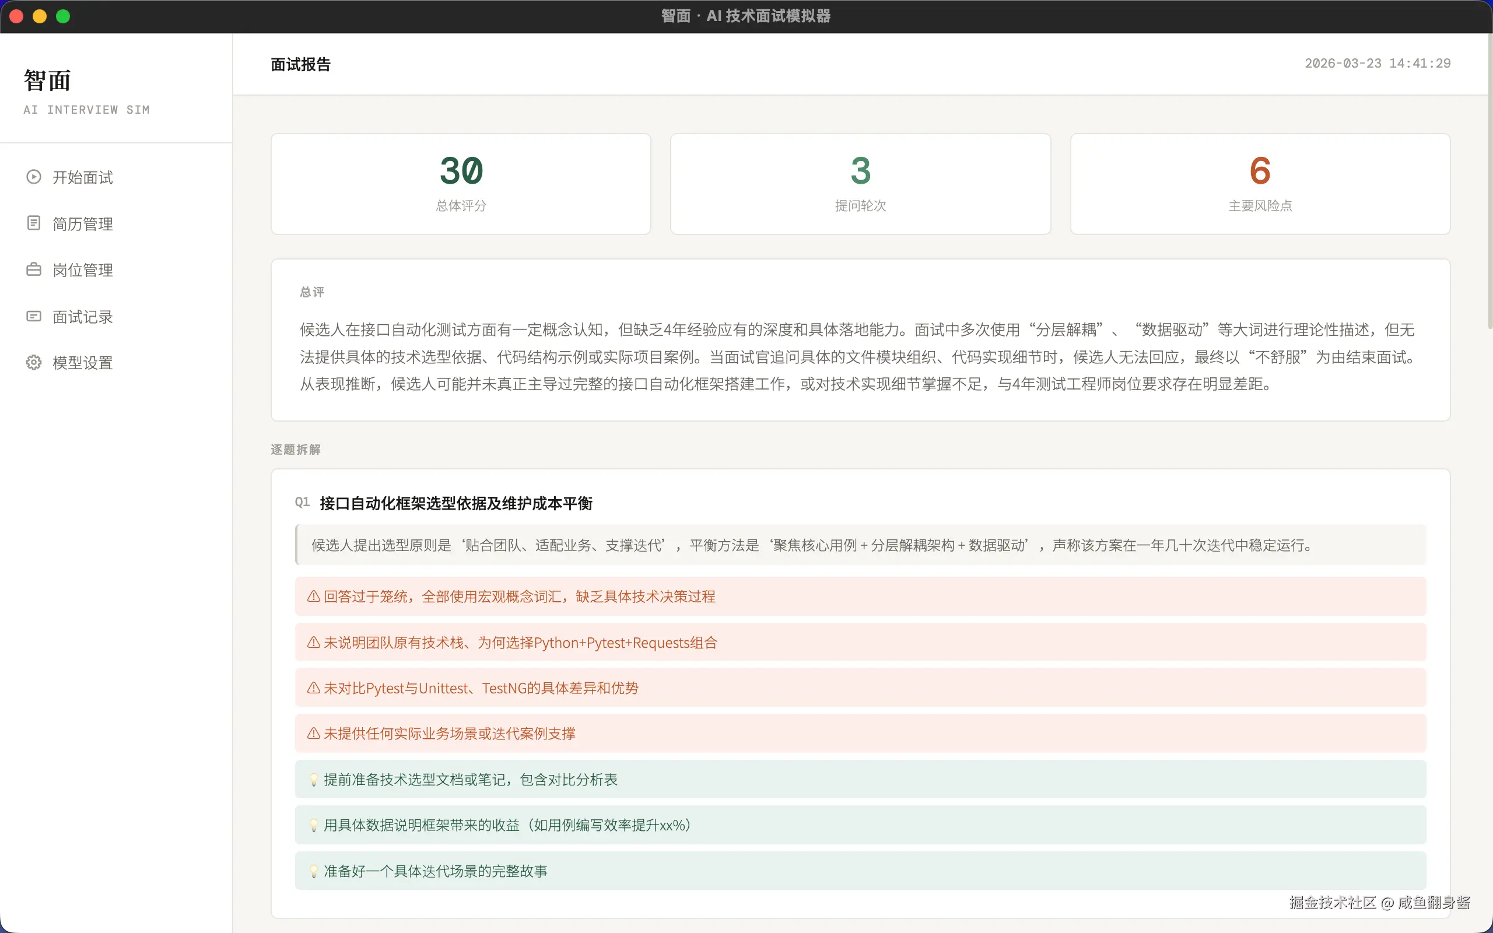Click the warning icon on '回答过于笼统' item
The image size is (1493, 933).
coord(313,595)
